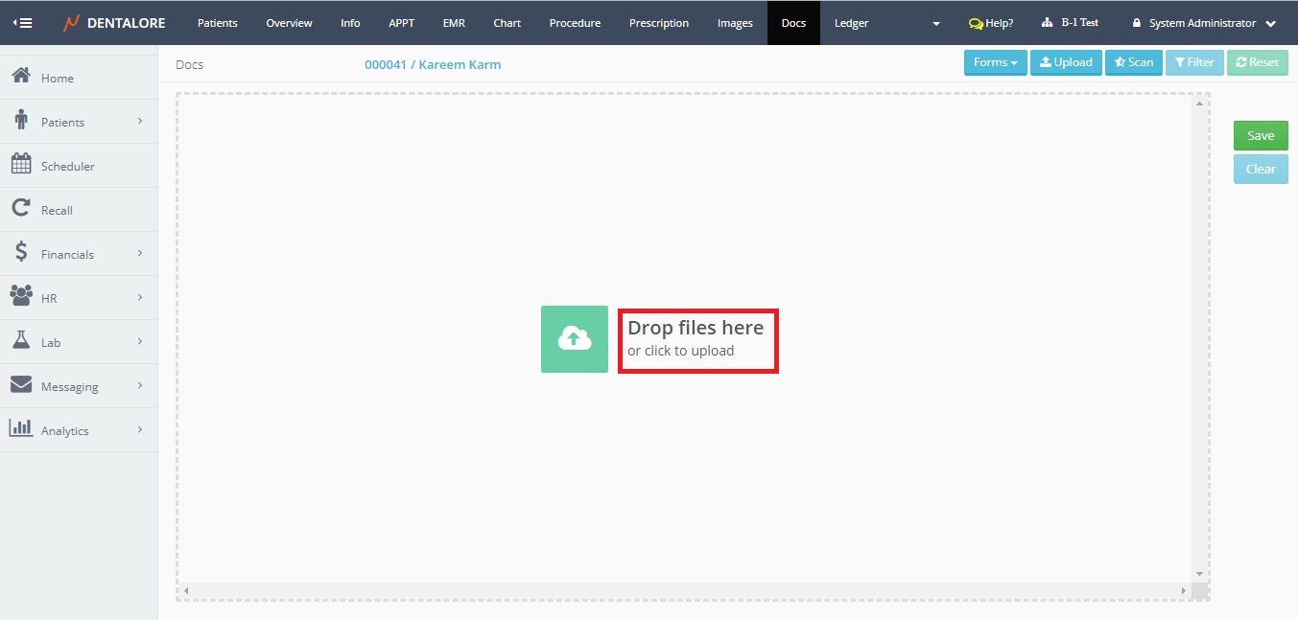Screen dimensions: 1298x620
Task: Click the Messaging envelope icon
Action: pyautogui.click(x=21, y=385)
